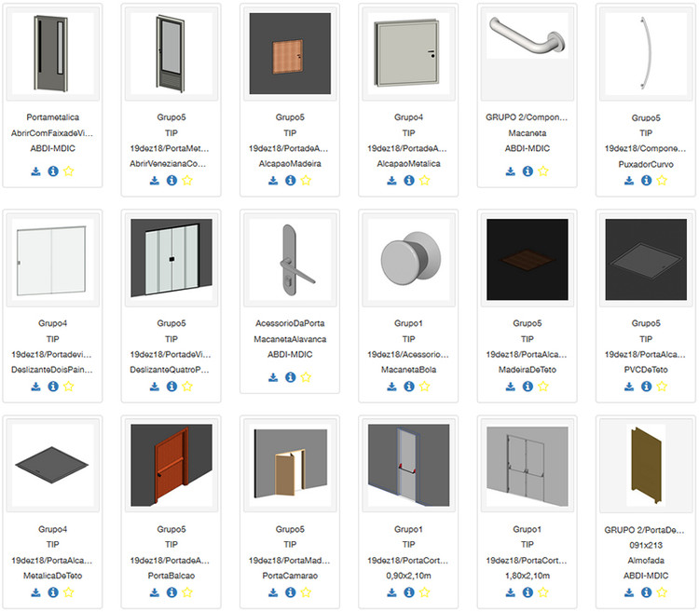Viewport: 699px width, 612px height.
Task: Download the Macaneta handle component
Action: tap(511, 171)
